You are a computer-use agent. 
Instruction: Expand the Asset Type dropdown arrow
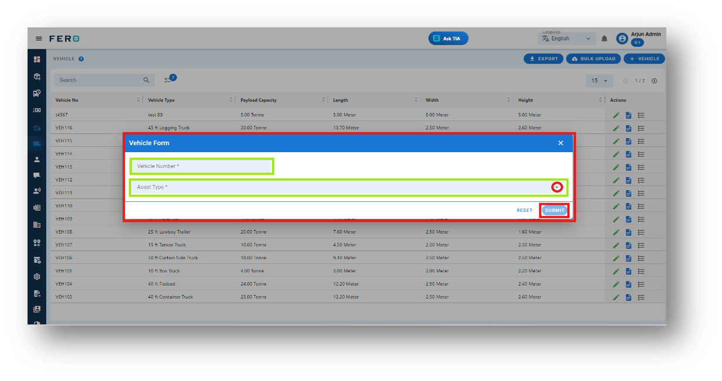click(557, 187)
